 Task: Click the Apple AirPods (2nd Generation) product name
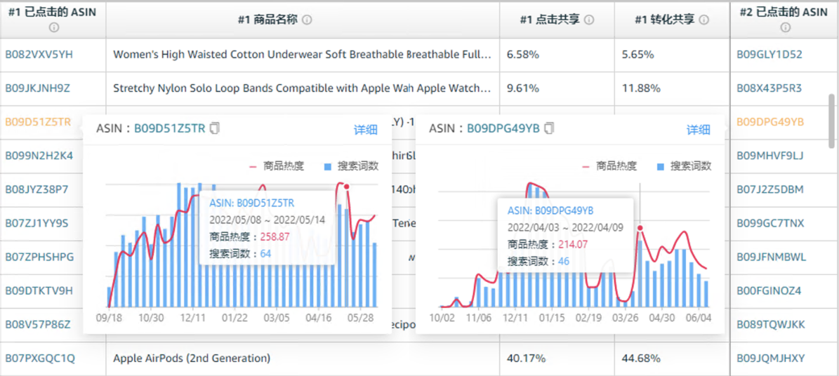[192, 358]
